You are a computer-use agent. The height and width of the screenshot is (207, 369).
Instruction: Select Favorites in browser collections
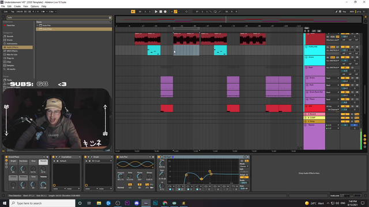pyautogui.click(x=10, y=25)
